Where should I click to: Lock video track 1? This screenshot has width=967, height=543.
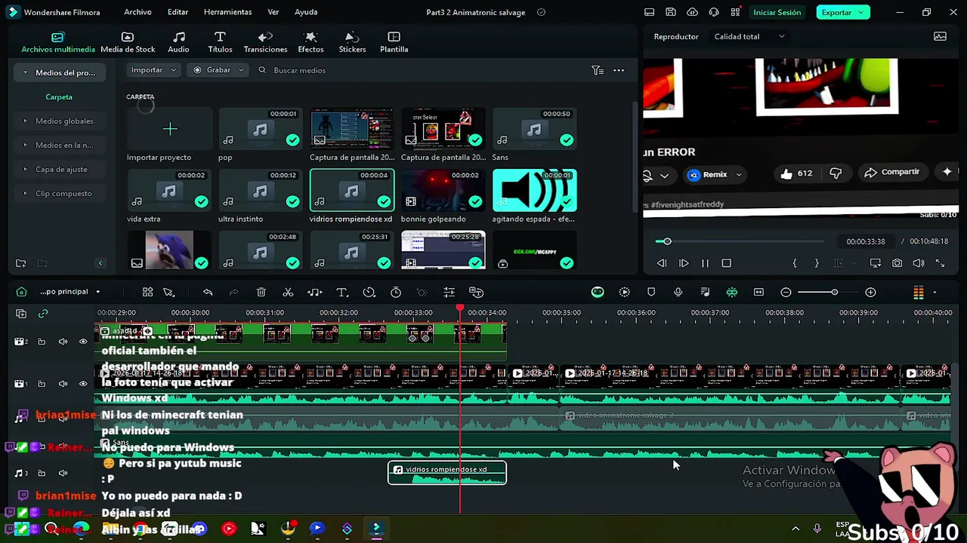click(42, 384)
